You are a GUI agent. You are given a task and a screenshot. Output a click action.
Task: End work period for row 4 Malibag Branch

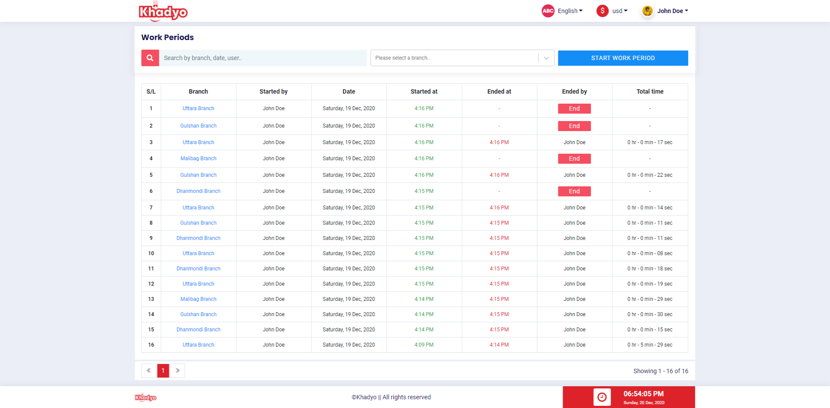coord(574,158)
